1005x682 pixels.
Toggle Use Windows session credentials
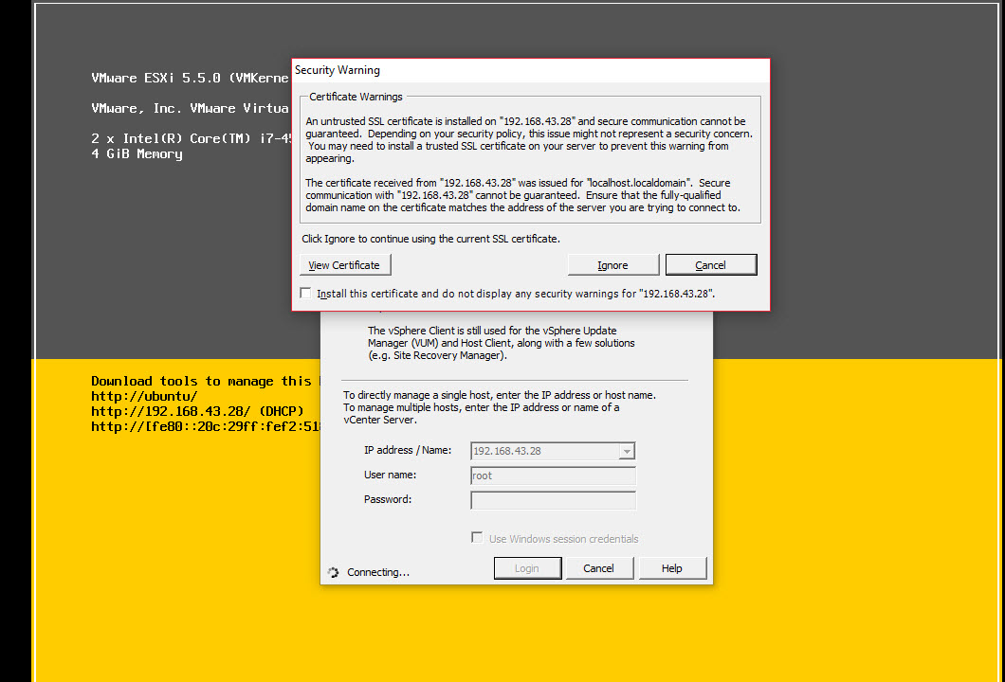click(477, 538)
